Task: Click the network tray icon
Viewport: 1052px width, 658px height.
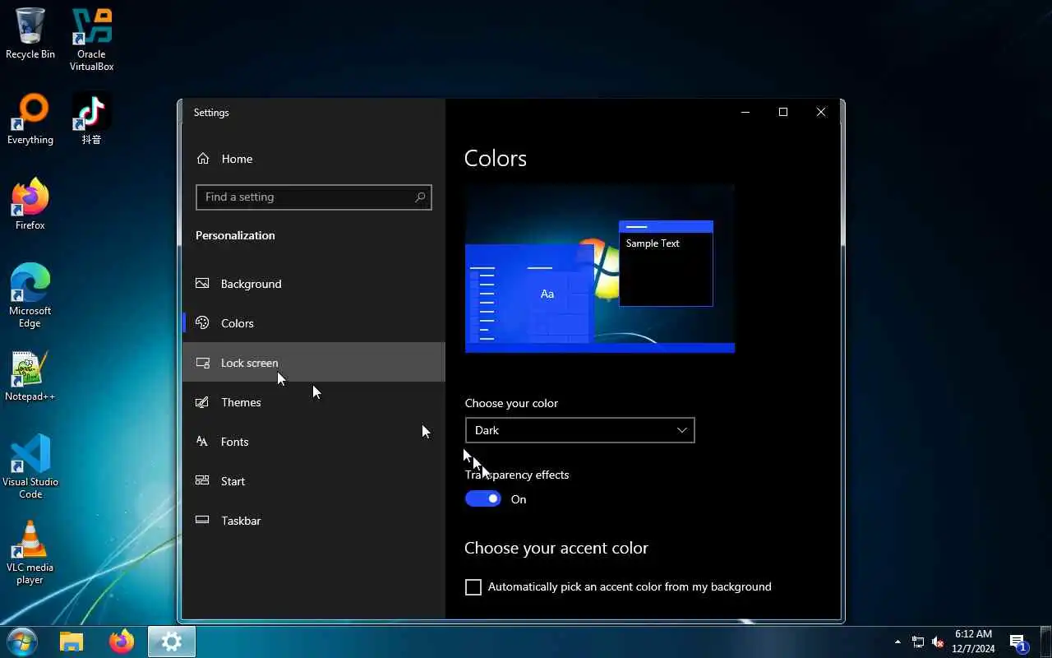Action: coord(918,642)
